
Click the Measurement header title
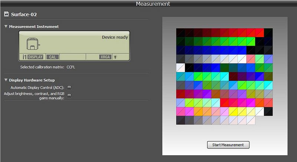(x=153, y=4)
